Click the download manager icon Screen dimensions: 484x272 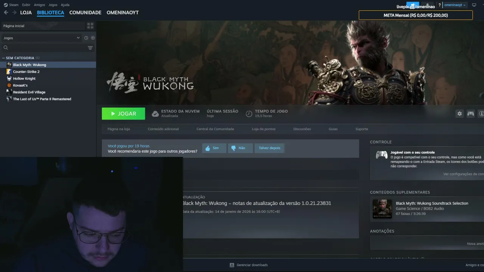coord(232,265)
